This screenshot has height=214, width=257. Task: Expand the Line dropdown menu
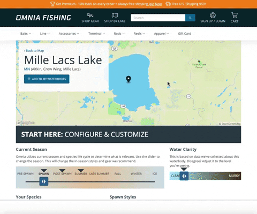pos(44,34)
